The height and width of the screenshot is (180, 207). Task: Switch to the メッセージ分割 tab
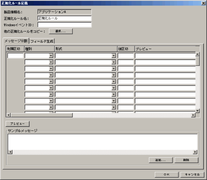coord(16,41)
